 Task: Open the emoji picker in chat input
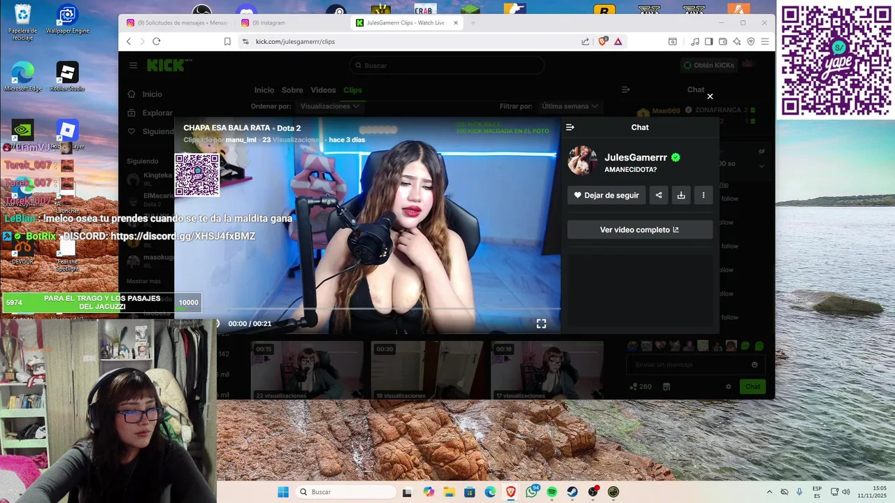coord(754,365)
